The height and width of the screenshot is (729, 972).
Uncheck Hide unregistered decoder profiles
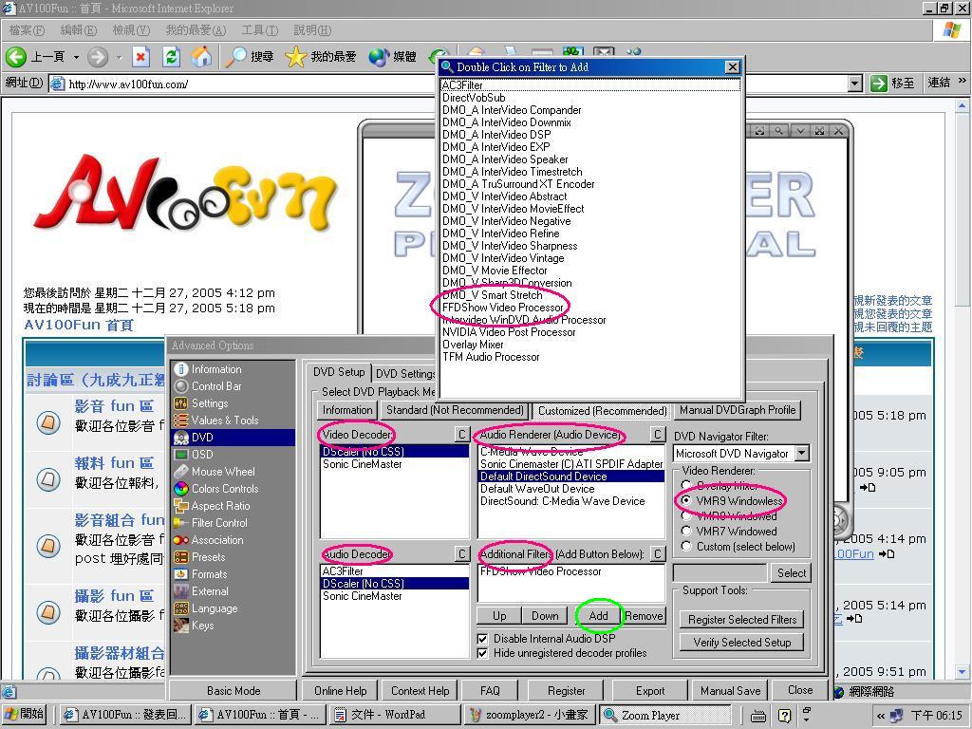pos(482,653)
